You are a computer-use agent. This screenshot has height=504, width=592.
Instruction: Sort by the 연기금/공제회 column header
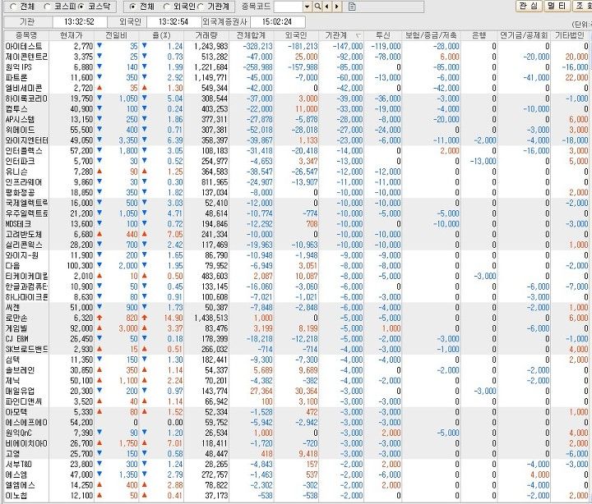(x=524, y=35)
